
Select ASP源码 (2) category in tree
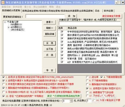16,27
